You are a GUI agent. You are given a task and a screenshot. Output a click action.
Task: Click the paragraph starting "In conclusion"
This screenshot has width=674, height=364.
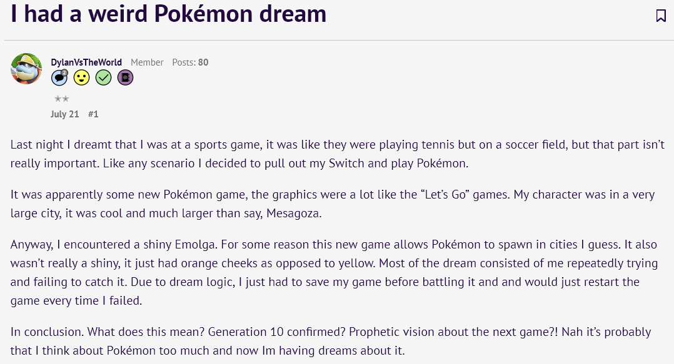coord(331,342)
